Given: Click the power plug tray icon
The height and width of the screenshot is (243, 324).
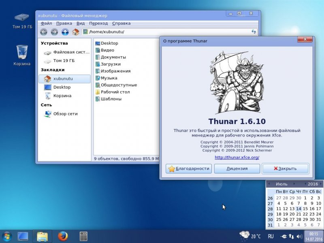Looking at the screenshot, I should coord(283,236).
